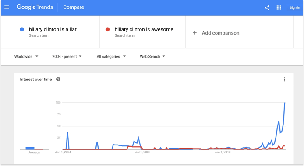Expand the All categories dropdown

tap(111, 57)
